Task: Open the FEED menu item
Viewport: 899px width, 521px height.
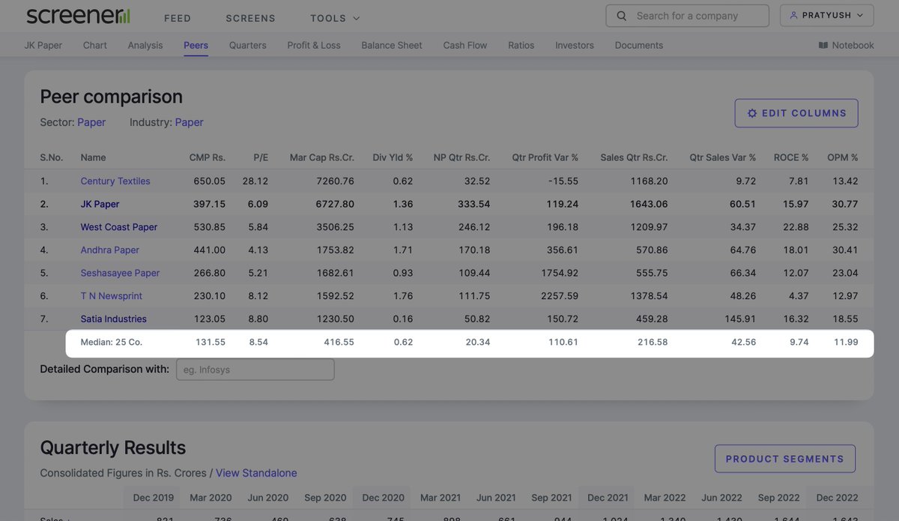Action: click(x=178, y=18)
